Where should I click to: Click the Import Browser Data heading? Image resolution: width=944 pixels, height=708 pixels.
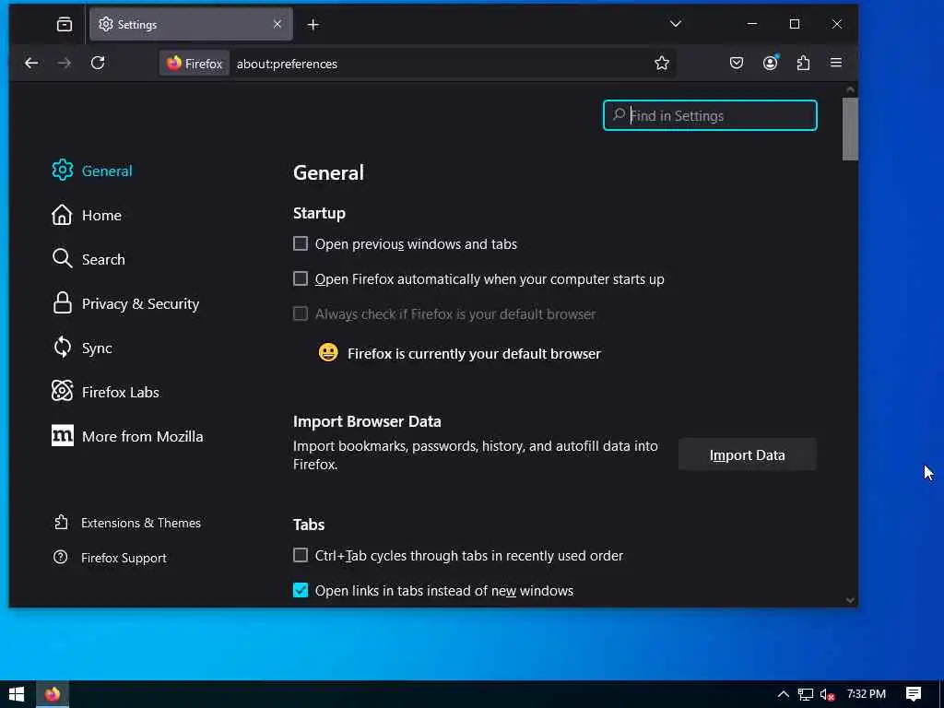pos(367,421)
